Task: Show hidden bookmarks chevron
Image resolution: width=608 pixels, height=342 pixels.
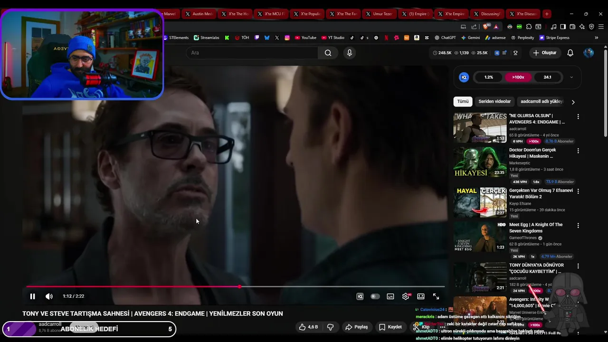Action: 597,38
